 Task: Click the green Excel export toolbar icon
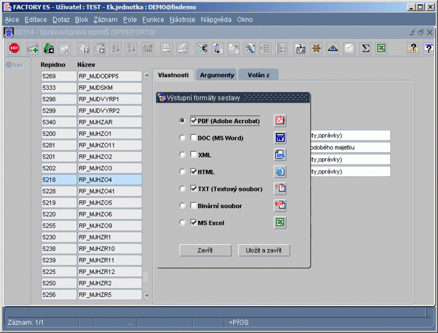click(381, 48)
